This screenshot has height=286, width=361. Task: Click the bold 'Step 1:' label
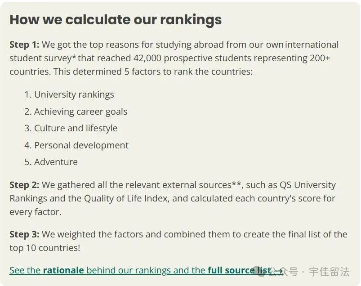click(24, 45)
